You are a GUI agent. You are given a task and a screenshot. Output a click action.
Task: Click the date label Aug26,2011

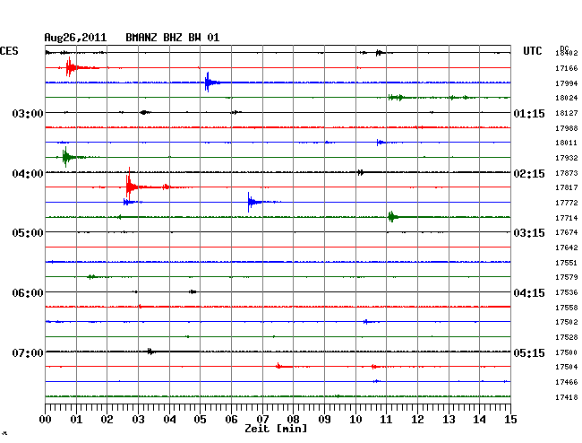75,38
